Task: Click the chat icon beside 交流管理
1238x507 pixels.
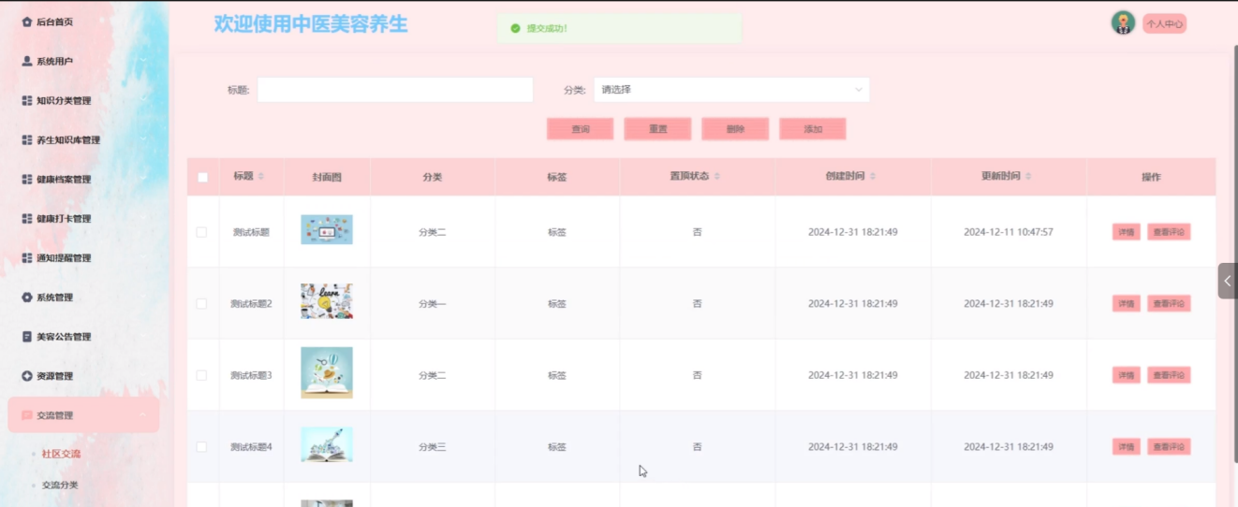Action: pyautogui.click(x=27, y=415)
